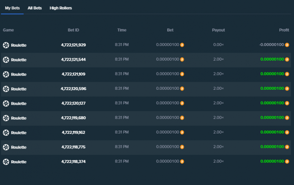Click bitcoin icon beside bet in row 4,722,119,680
This screenshot has height=185, width=294.
point(182,118)
